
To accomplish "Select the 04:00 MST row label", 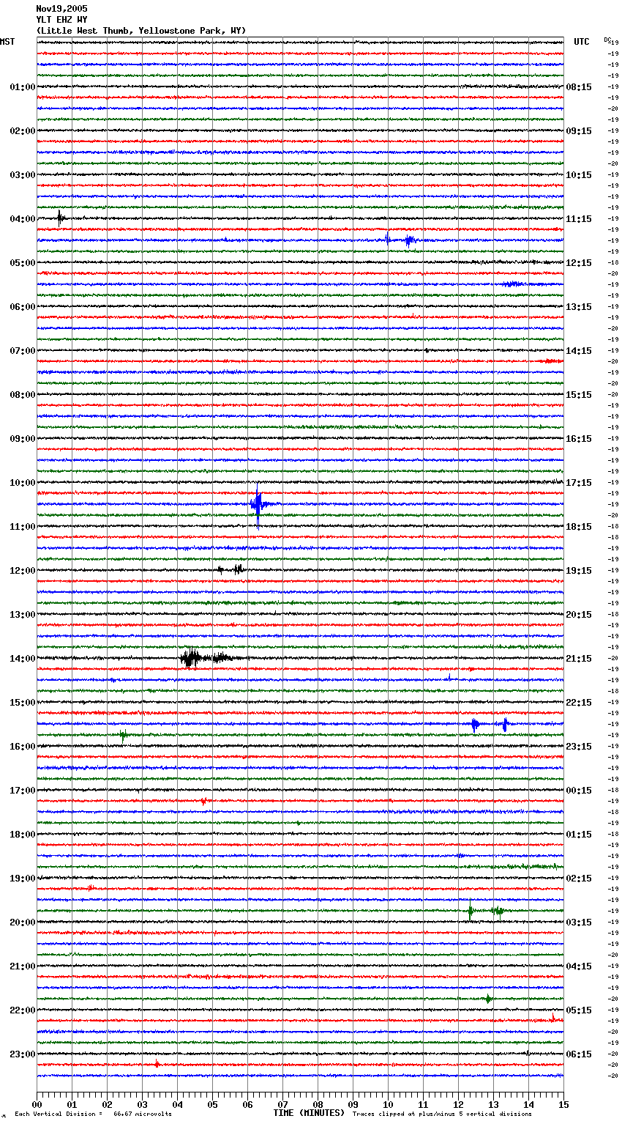I will (x=22, y=219).
